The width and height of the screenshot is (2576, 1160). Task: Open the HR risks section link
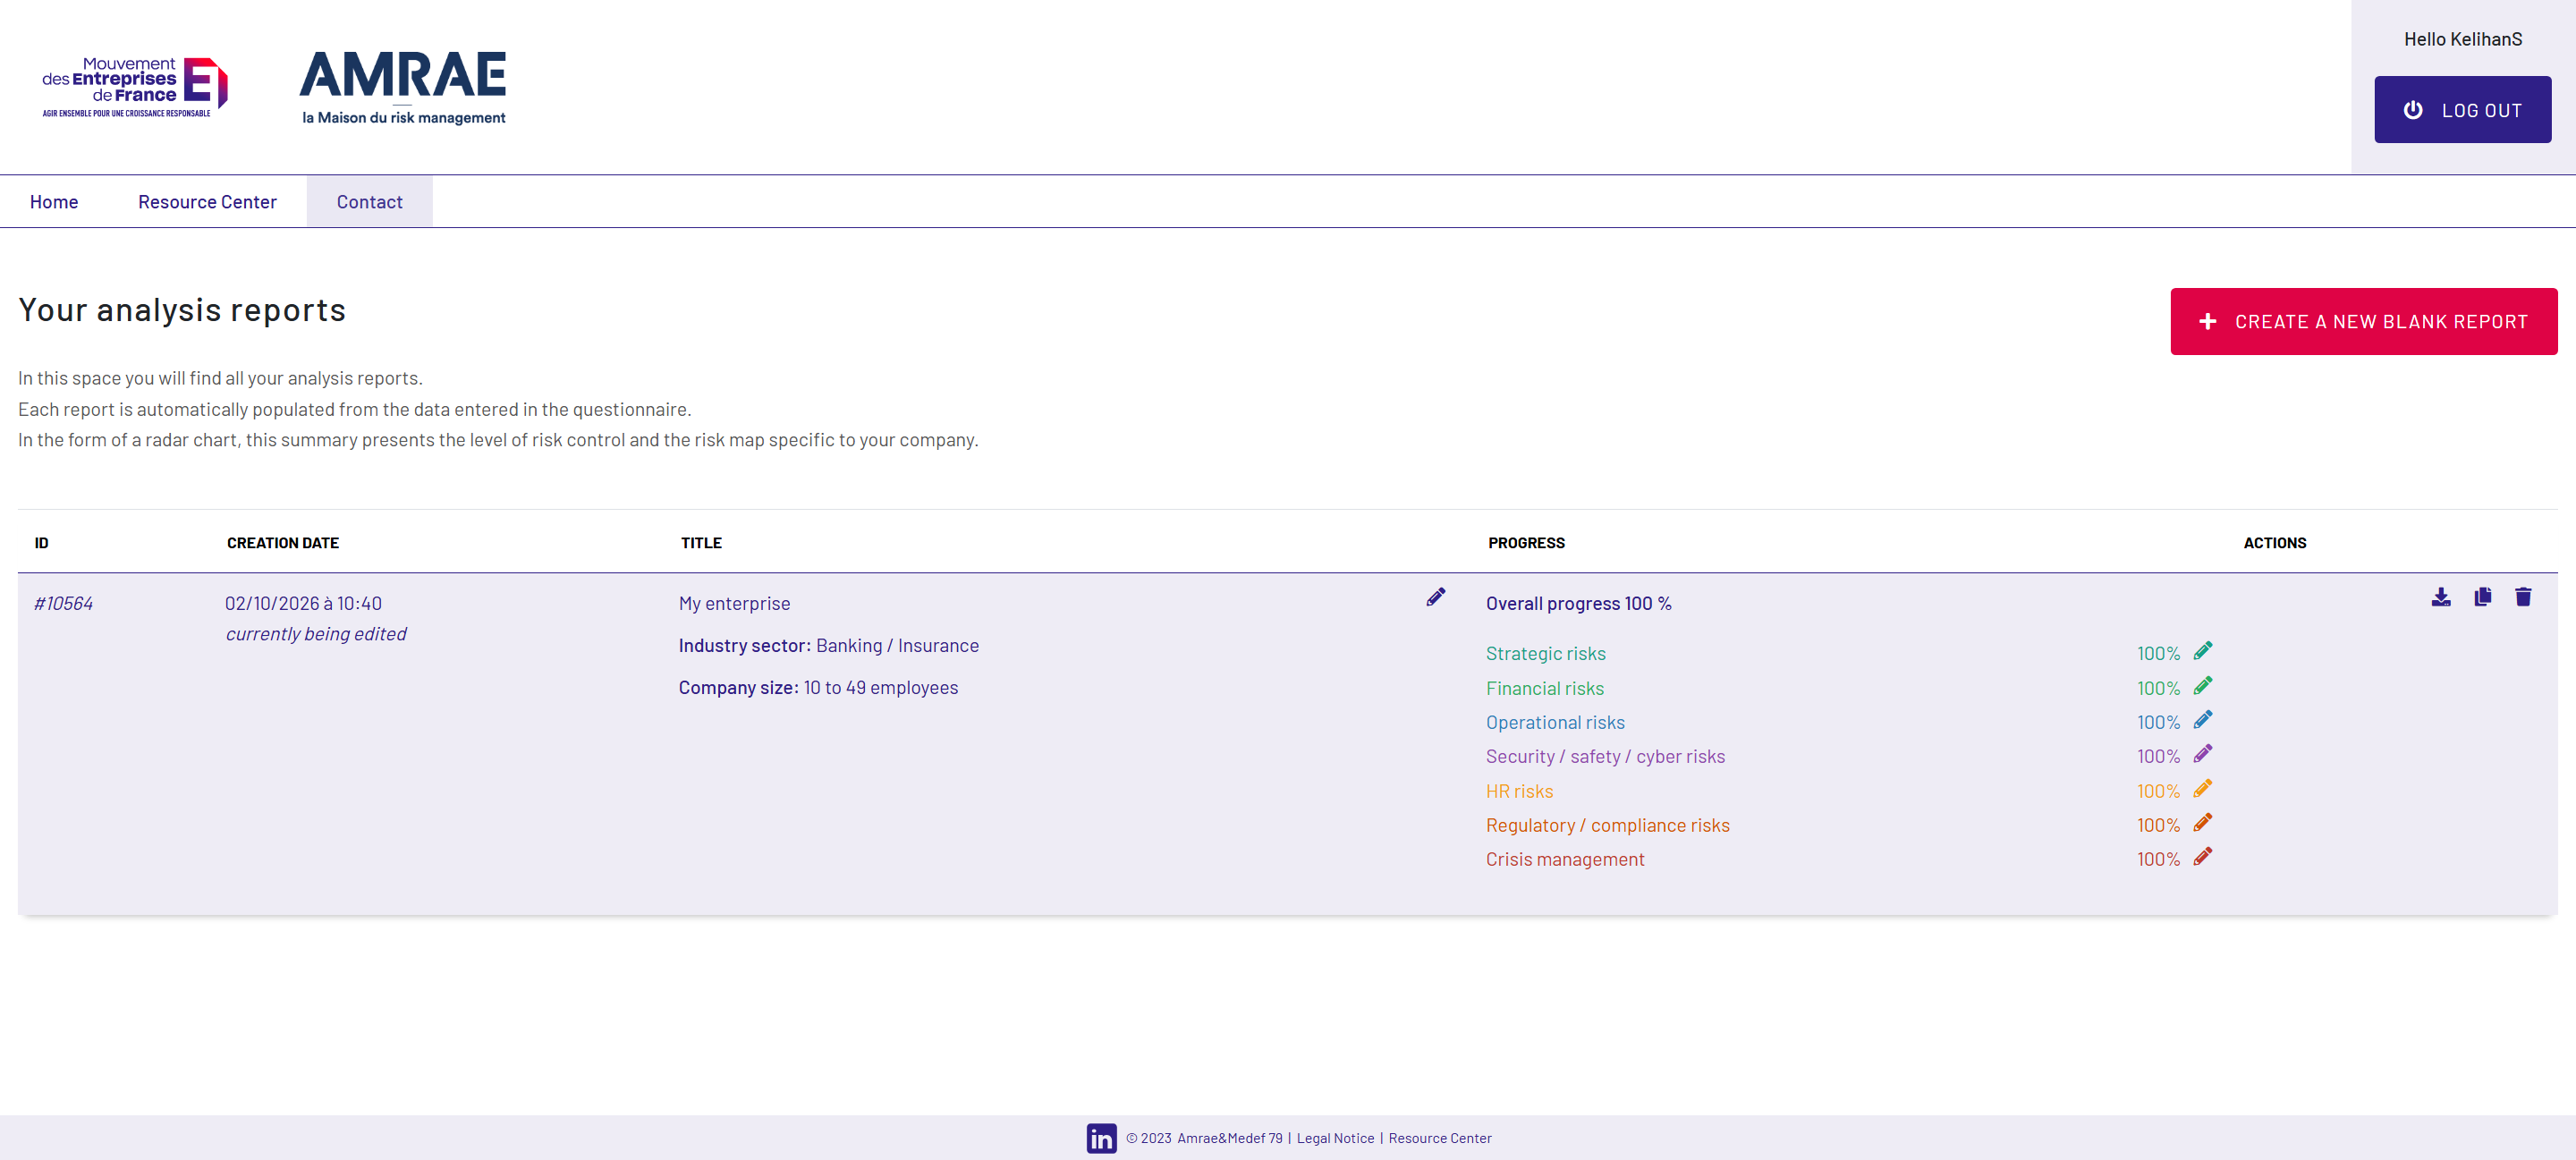(x=1519, y=792)
